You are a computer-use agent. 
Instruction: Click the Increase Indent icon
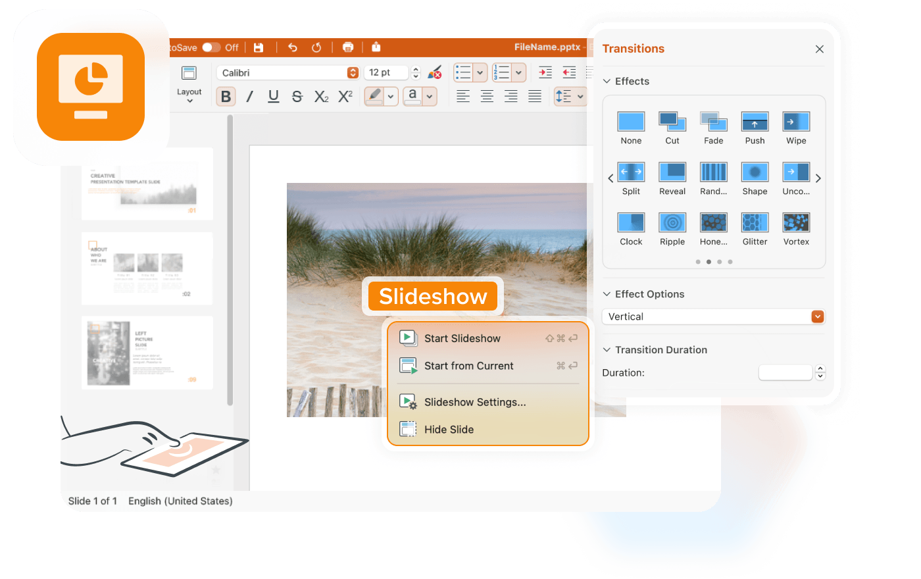545,72
